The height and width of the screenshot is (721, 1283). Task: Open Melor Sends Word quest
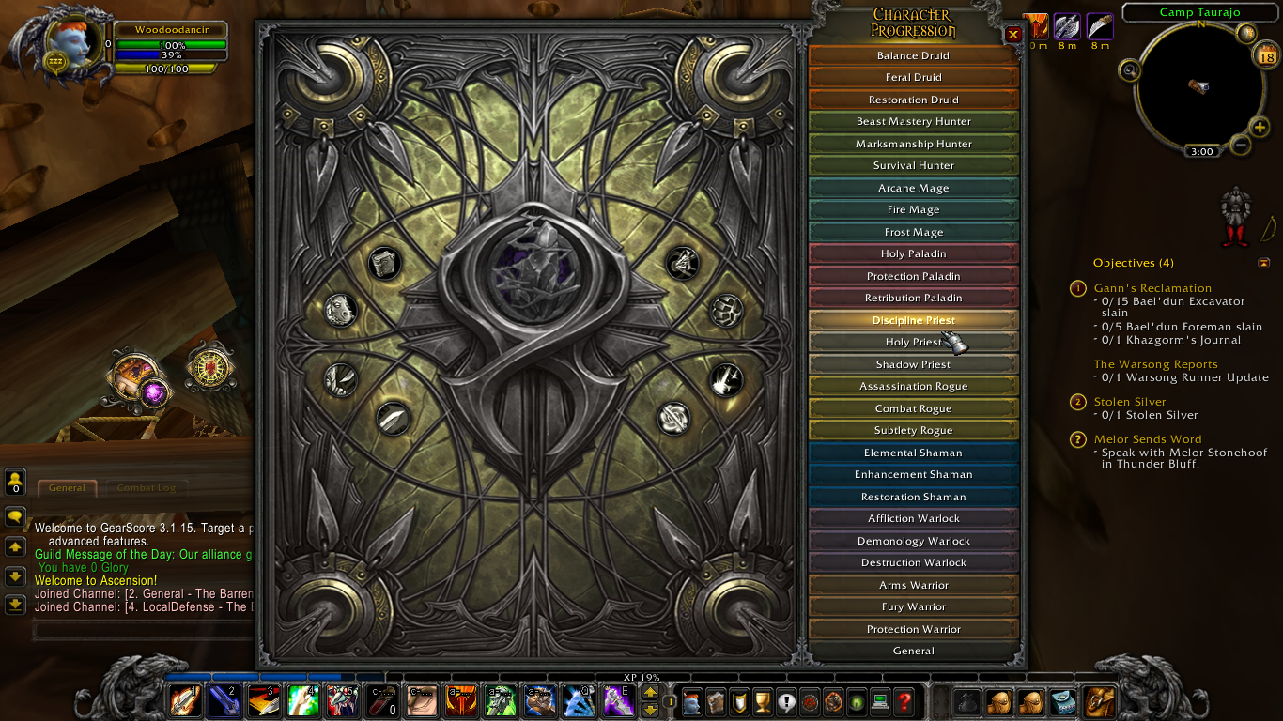[x=1148, y=439]
